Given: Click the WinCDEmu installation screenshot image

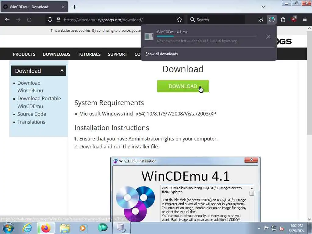Looking at the screenshot, I should (x=185, y=189).
